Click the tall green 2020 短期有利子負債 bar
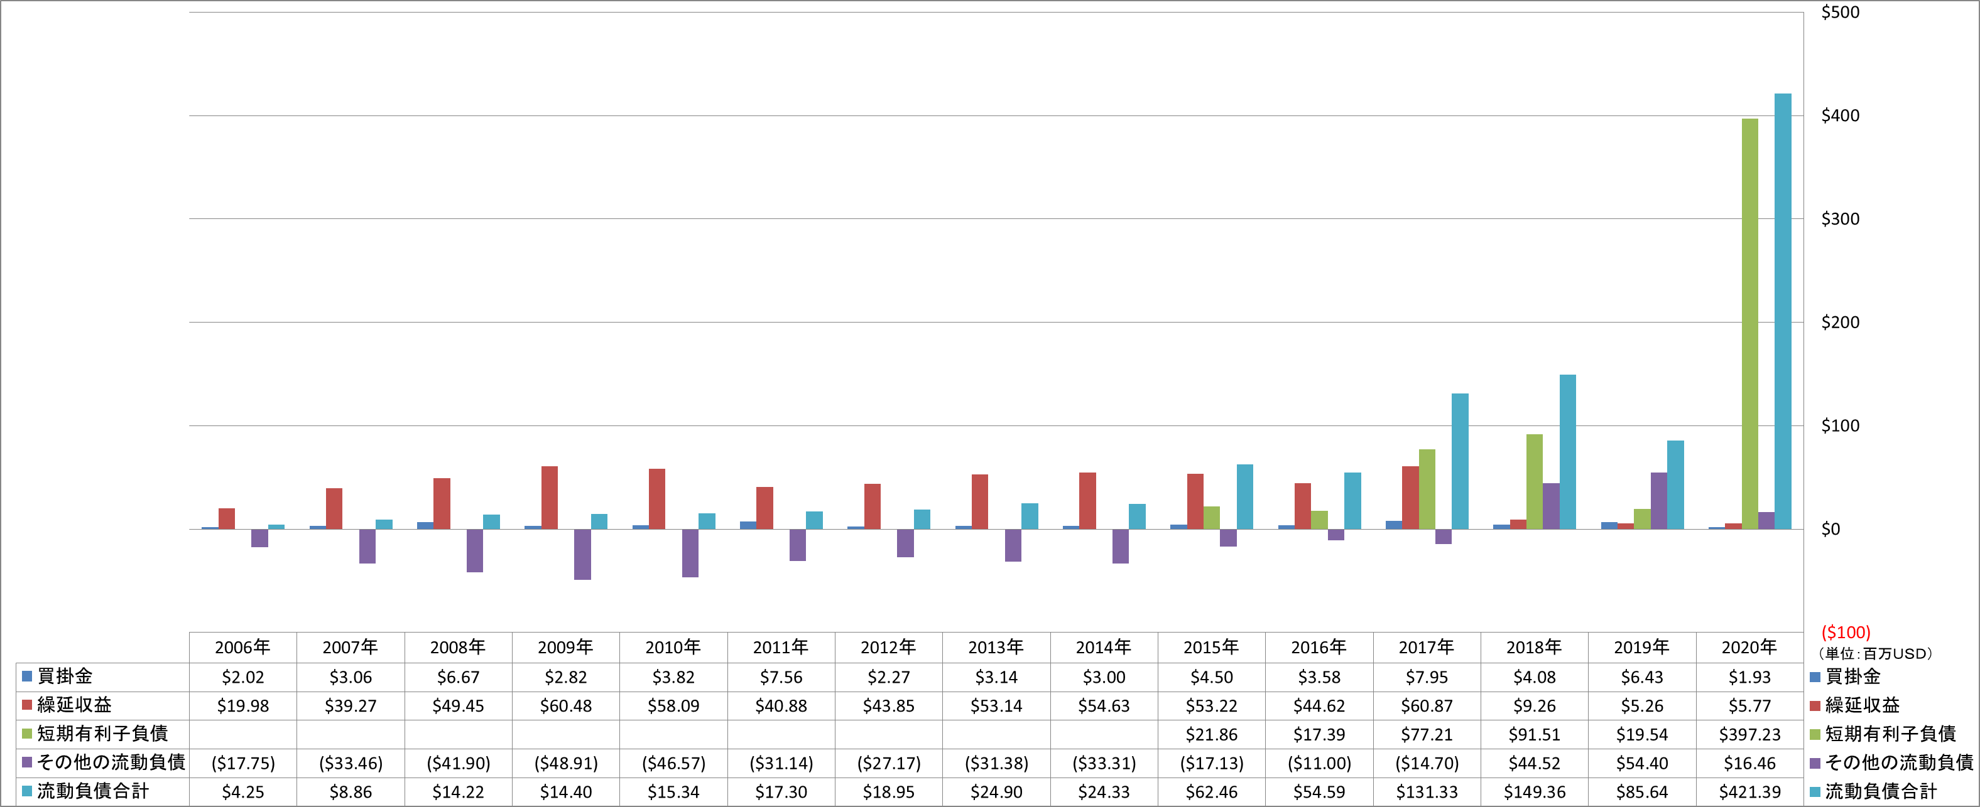This screenshot has width=1980, height=807. point(1749,323)
